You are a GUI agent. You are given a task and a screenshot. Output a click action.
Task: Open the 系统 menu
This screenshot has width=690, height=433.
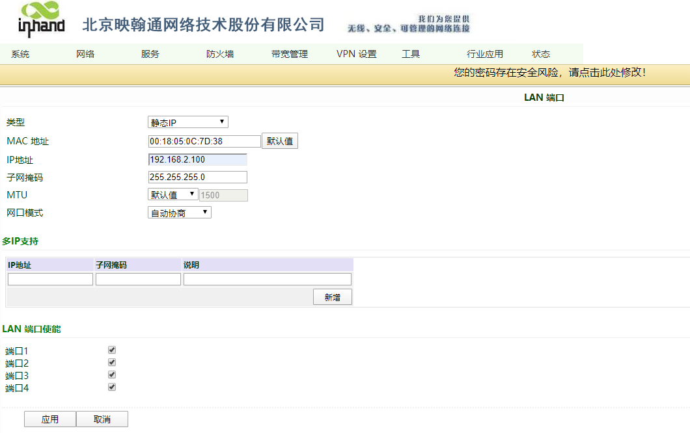(20, 55)
